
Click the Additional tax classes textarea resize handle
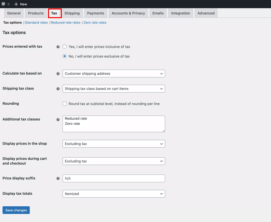[163, 131]
